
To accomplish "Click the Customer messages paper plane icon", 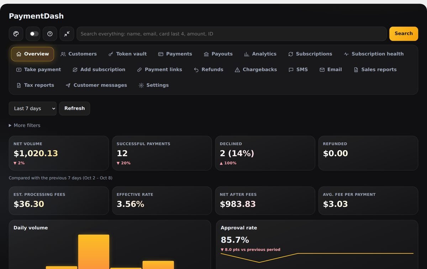I will point(68,86).
